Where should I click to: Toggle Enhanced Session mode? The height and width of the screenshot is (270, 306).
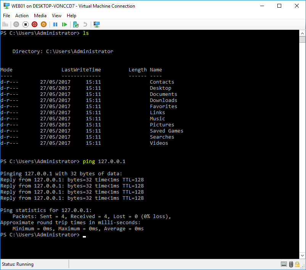click(96, 24)
